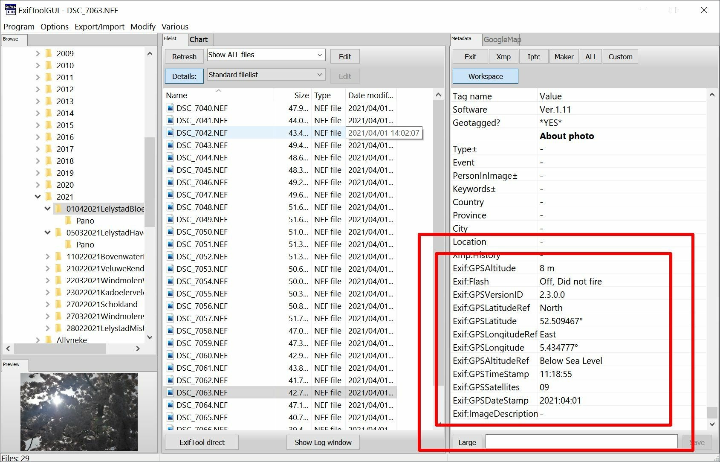Viewport: 720px width, 462px height.
Task: Click the Show Log window button
Action: 323,442
